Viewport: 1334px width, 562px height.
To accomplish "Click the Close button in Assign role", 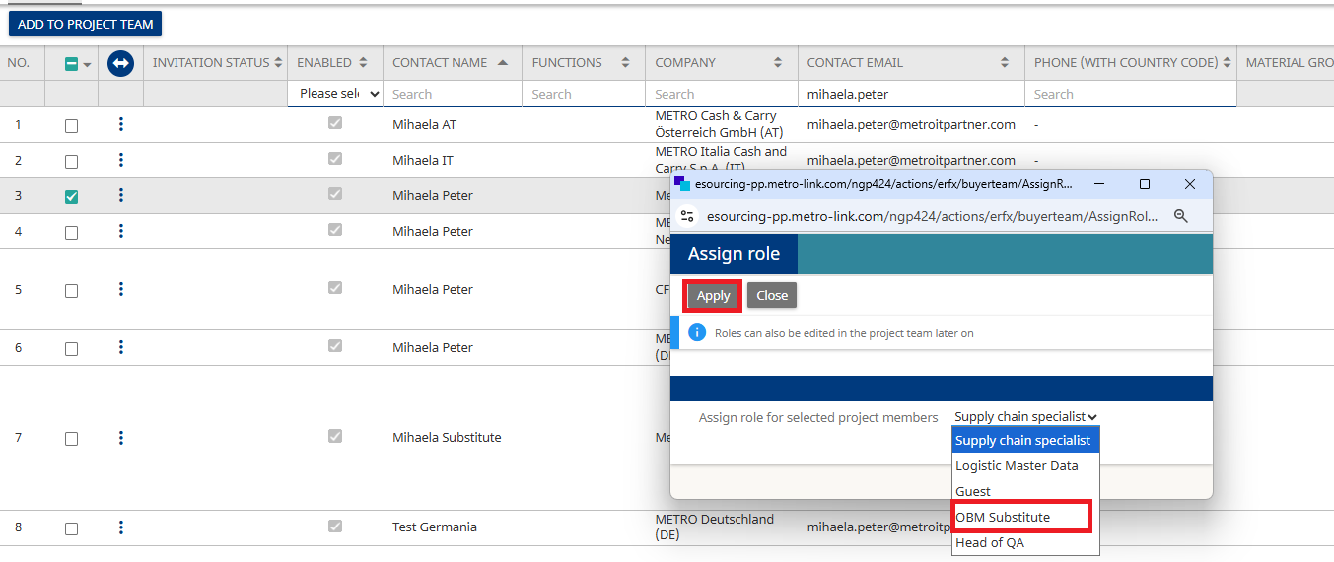I will pos(772,295).
